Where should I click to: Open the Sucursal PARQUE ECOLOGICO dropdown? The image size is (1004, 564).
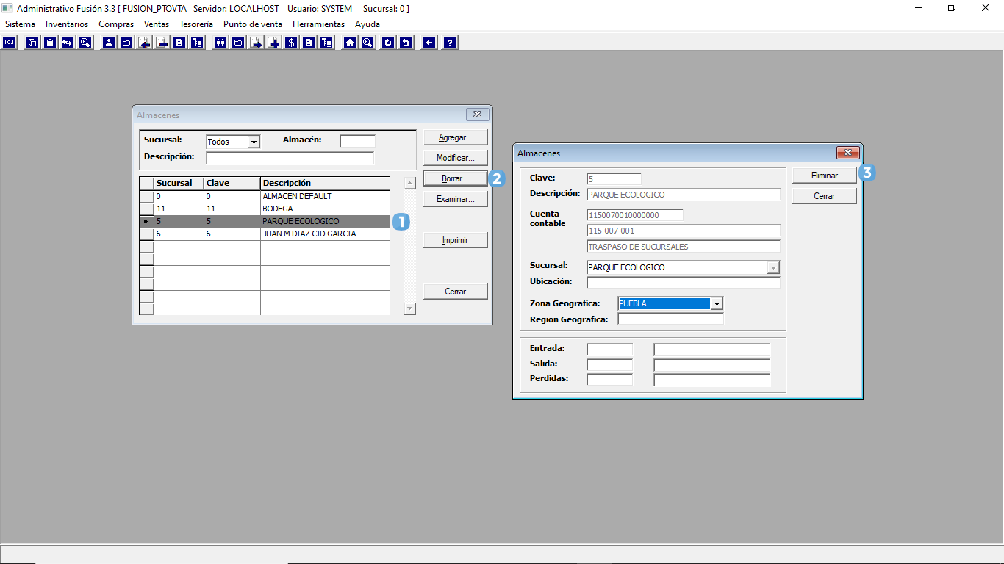pyautogui.click(x=773, y=267)
